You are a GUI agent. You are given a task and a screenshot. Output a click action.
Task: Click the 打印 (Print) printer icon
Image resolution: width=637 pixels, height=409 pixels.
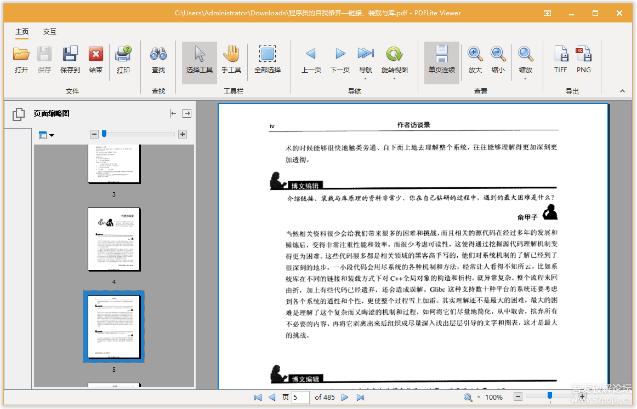coord(123,54)
